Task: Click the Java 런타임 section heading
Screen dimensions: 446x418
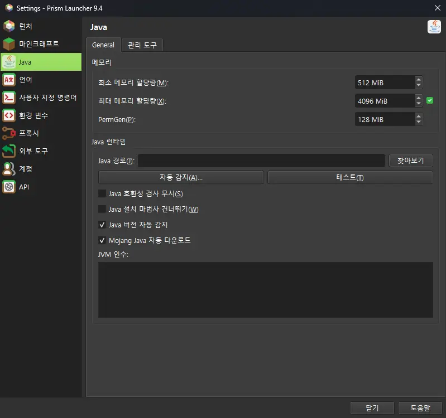Action: point(109,142)
